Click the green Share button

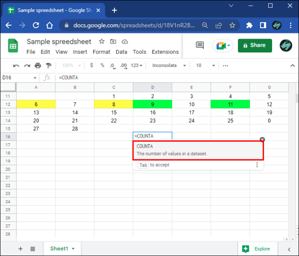pos(255,45)
